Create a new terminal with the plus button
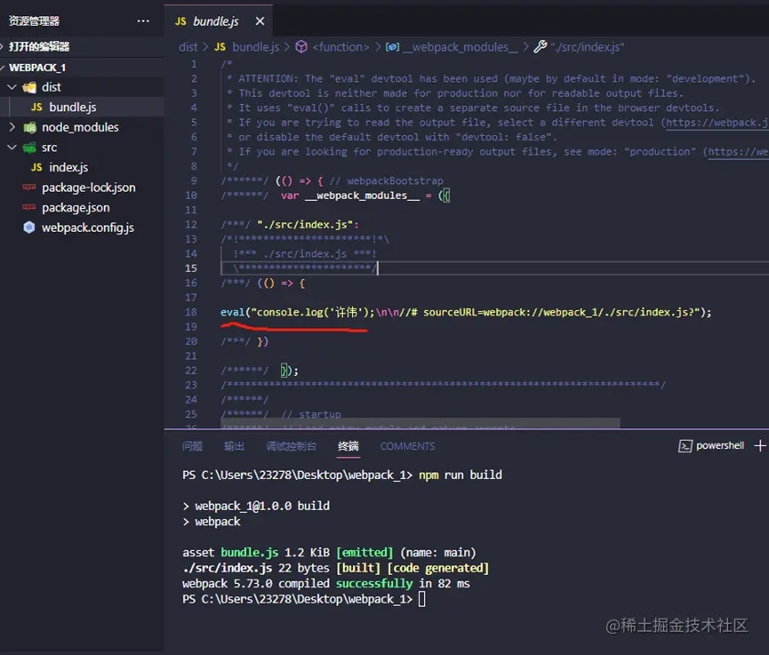The width and height of the screenshot is (769, 655). coord(760,445)
